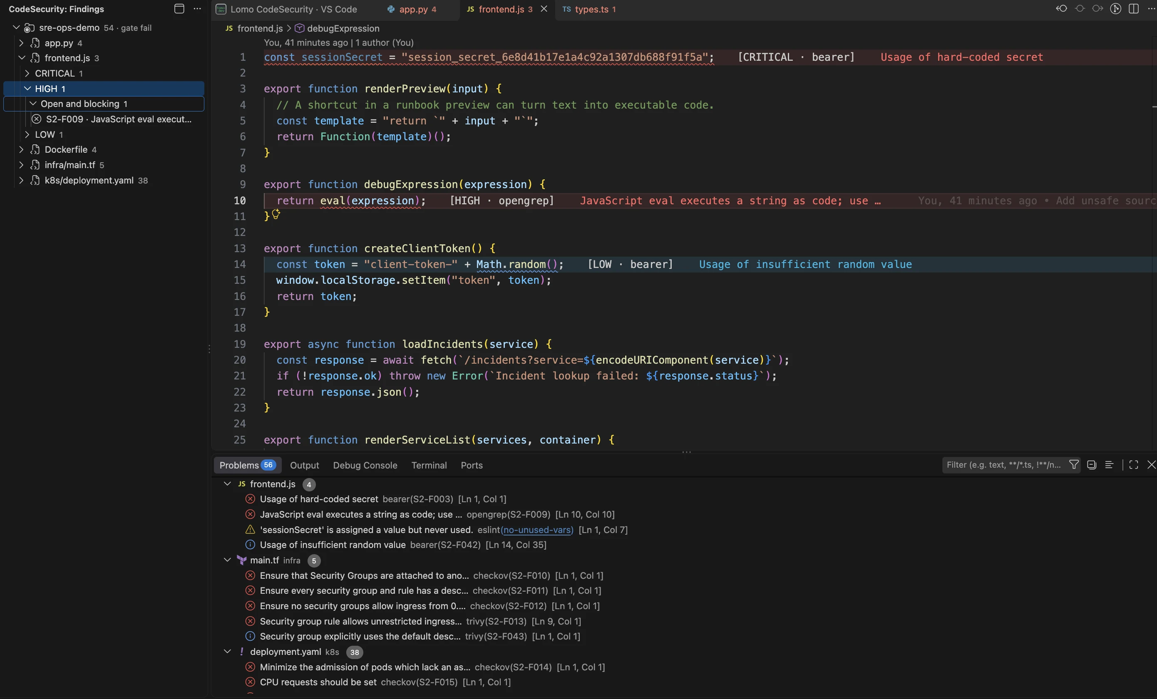Expand the CRITICAL severity group

tap(27, 73)
